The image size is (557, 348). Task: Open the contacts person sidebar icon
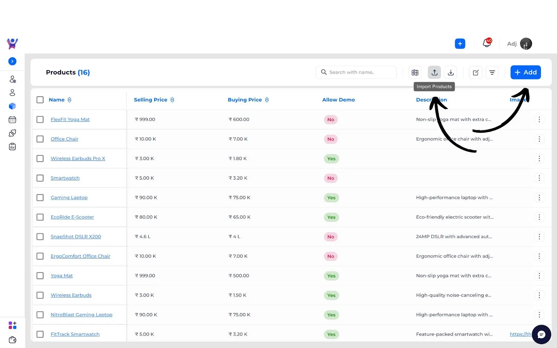click(x=13, y=93)
